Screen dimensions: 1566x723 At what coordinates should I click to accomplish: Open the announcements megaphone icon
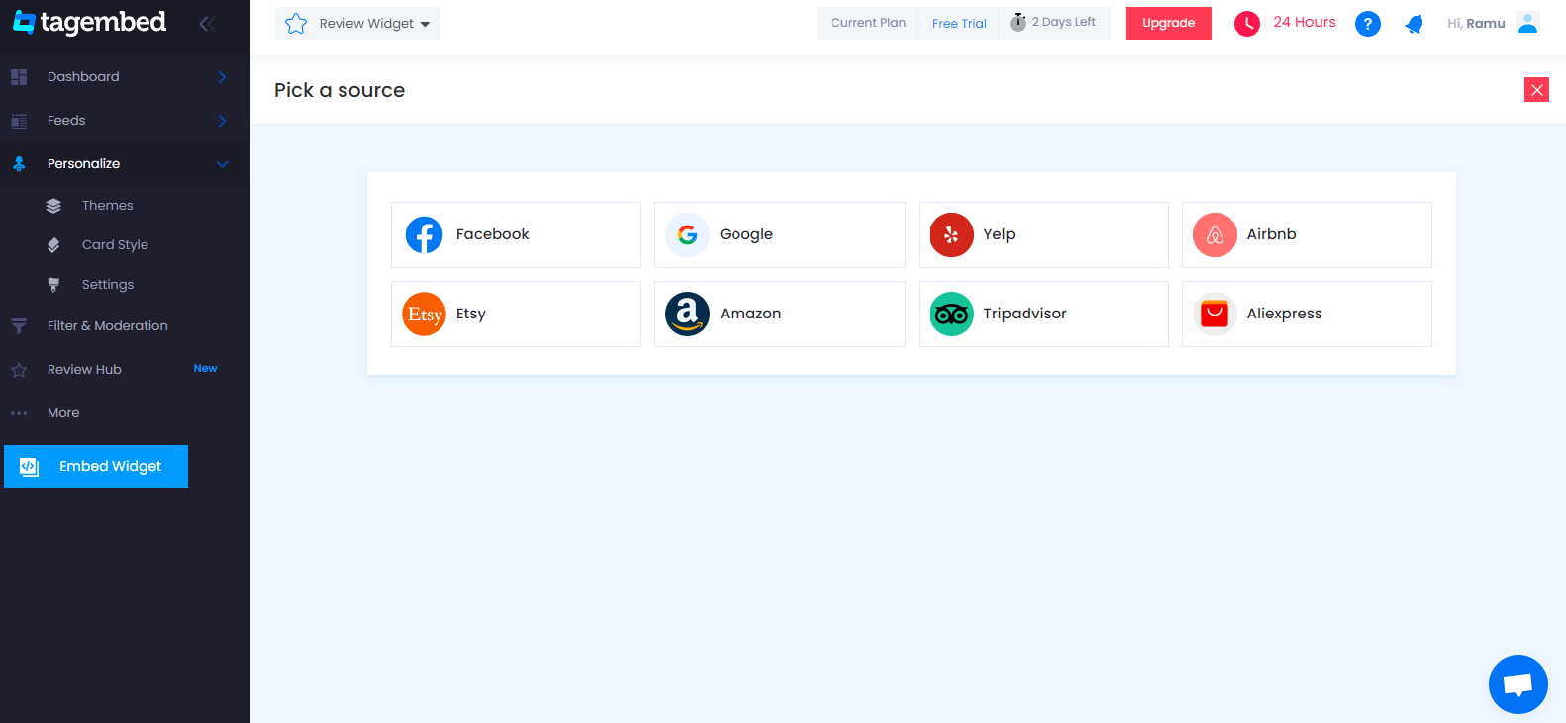tap(1414, 24)
